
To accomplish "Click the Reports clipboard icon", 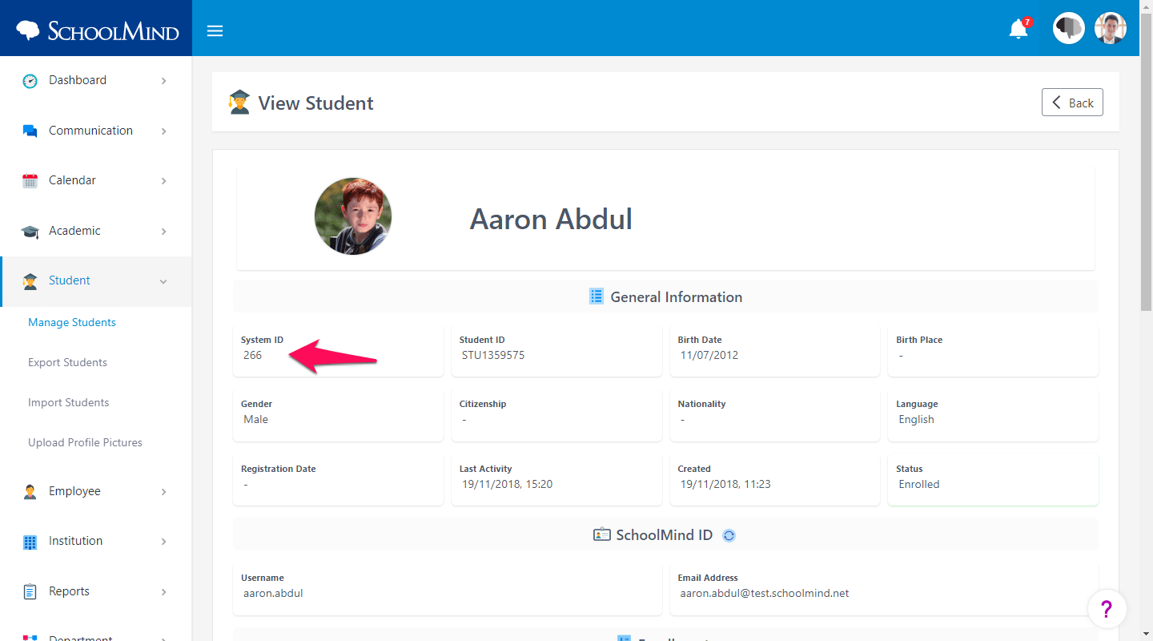I will 30,592.
